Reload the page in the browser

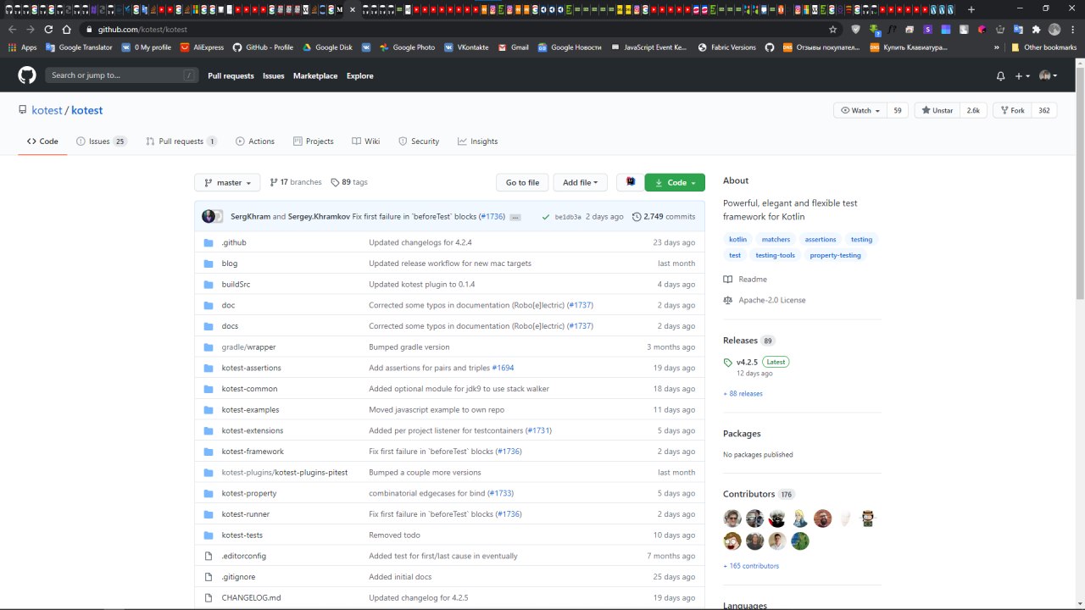48,29
